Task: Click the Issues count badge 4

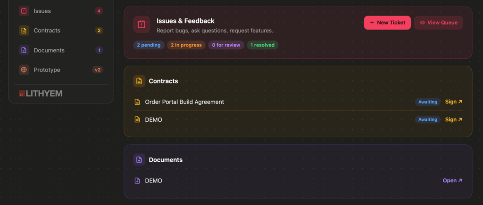Action: coord(99,11)
